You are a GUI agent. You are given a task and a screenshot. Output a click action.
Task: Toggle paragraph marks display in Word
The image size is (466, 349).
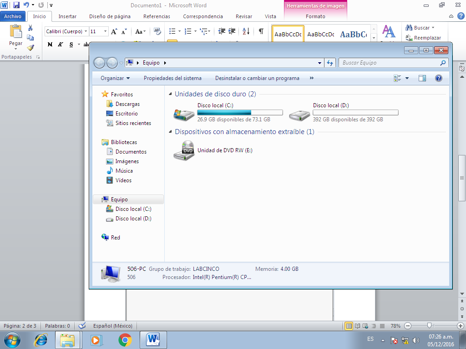coord(260,31)
